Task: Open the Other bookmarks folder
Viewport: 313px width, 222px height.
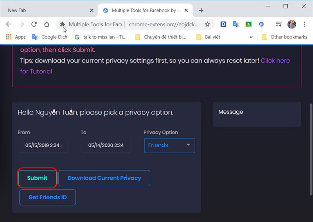Action: pos(284,37)
